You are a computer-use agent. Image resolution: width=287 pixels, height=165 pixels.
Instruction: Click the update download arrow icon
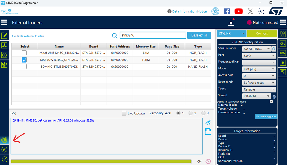click(231, 22)
